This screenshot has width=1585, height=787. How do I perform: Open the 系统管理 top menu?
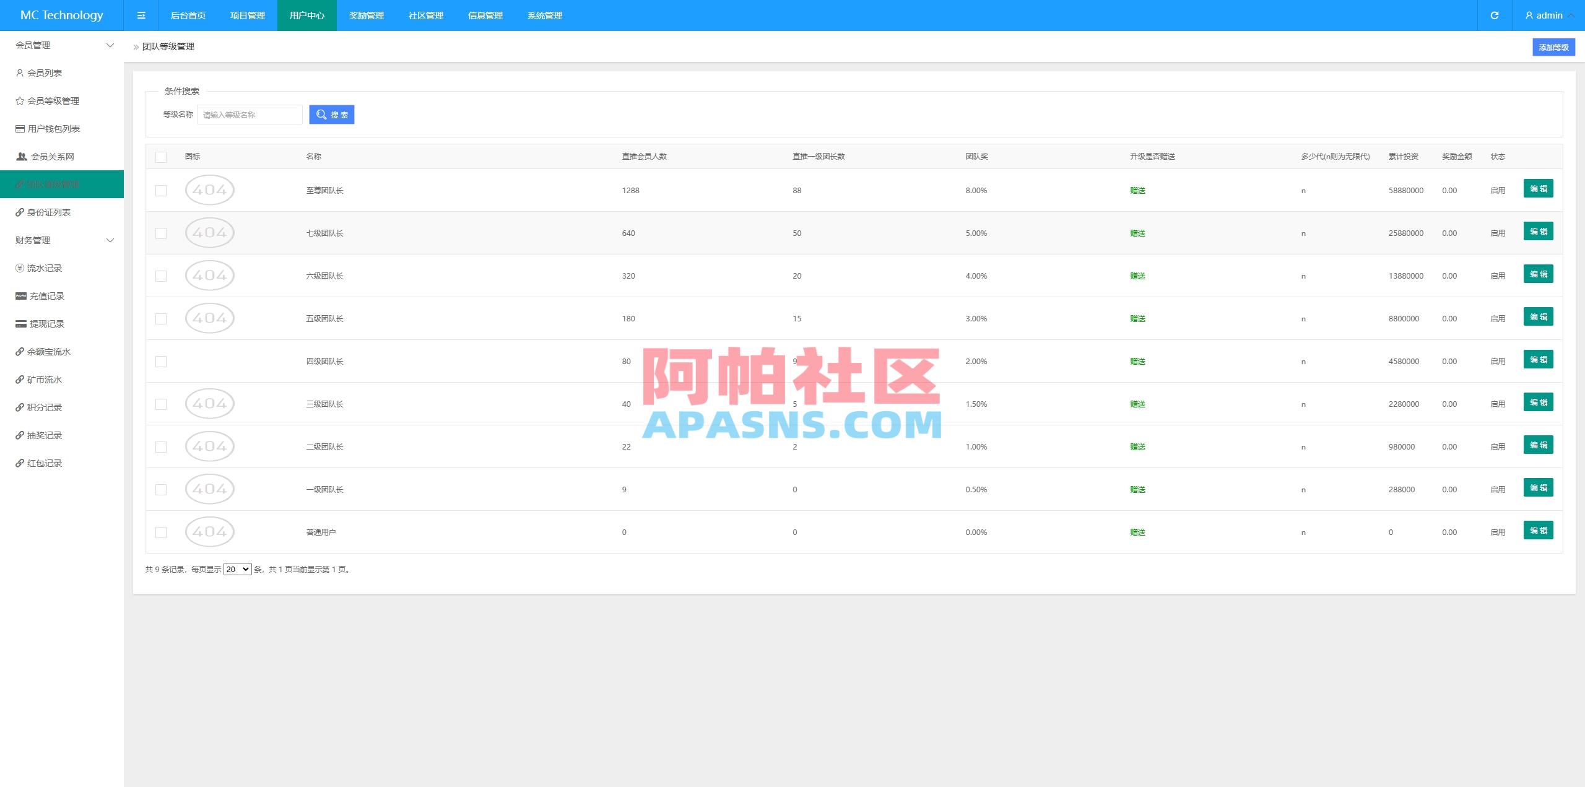point(544,15)
